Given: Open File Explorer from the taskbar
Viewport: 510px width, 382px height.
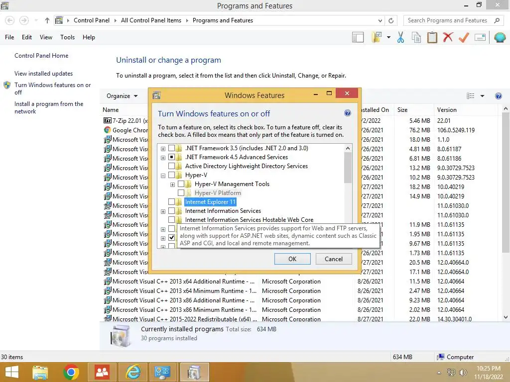Looking at the screenshot, I should point(40,372).
